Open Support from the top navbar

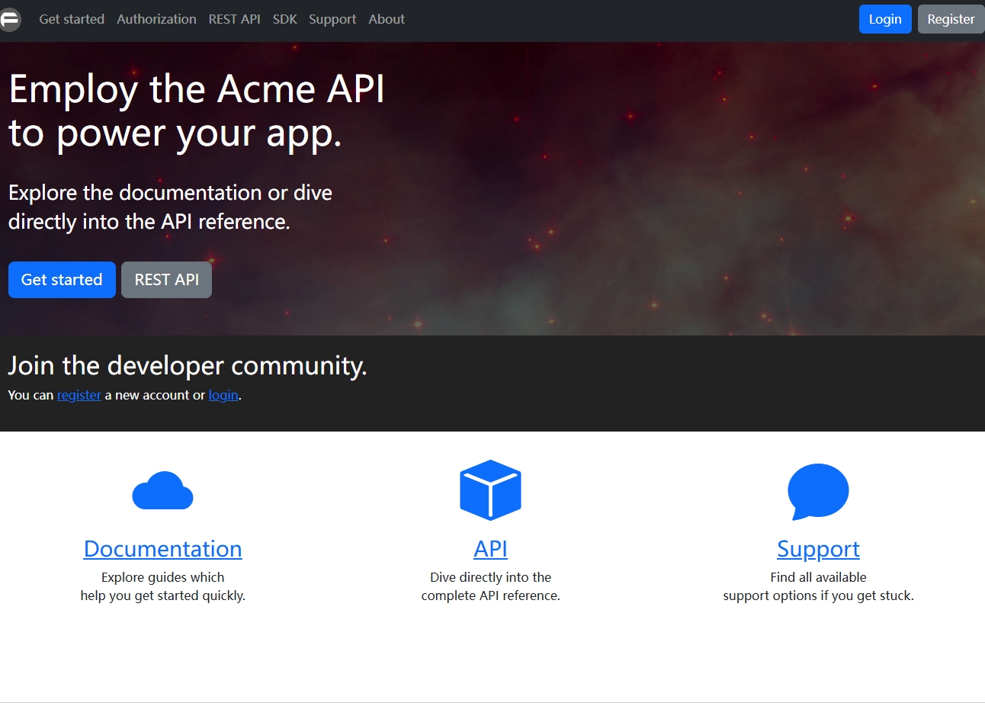332,20
